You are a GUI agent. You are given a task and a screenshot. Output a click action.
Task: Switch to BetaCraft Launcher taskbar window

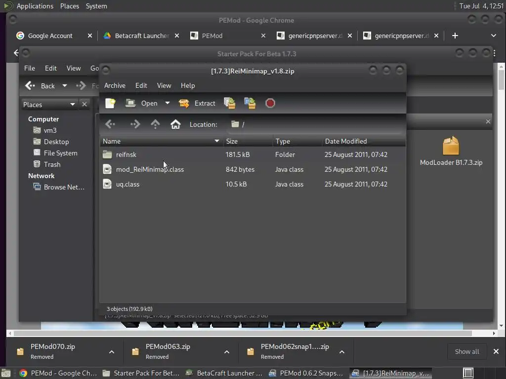[x=225, y=373]
